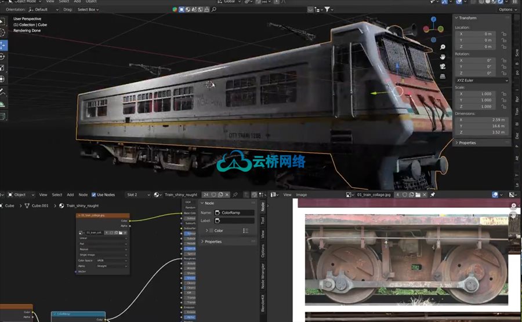Expand the Color section in Node panel
The height and width of the screenshot is (322, 522).
coord(206,230)
